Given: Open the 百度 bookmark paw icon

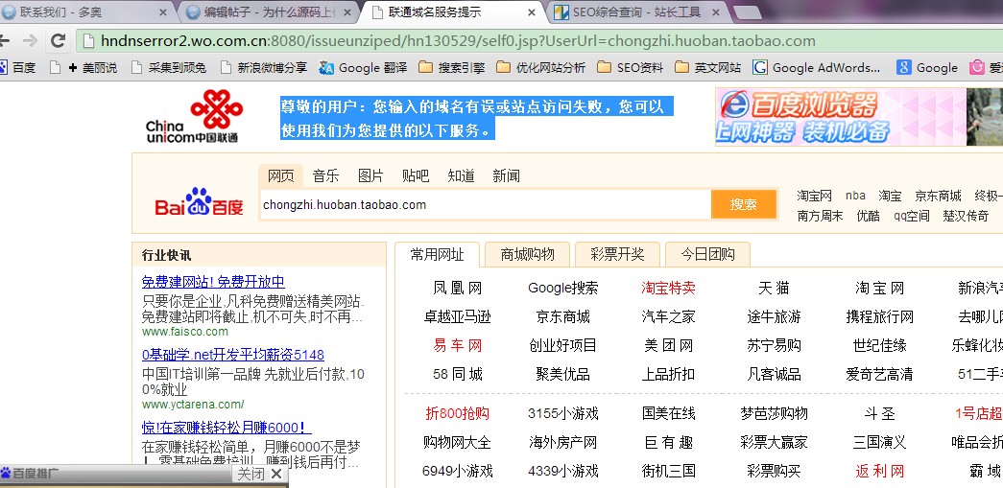Looking at the screenshot, I should 3,68.
